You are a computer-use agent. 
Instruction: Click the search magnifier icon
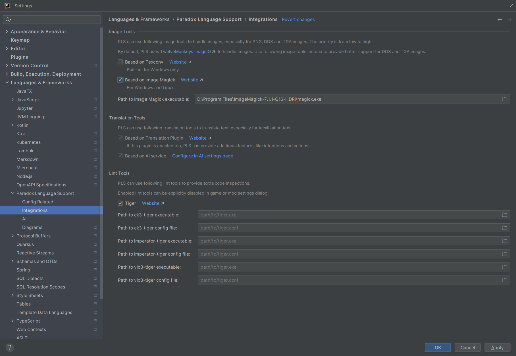tap(8, 20)
